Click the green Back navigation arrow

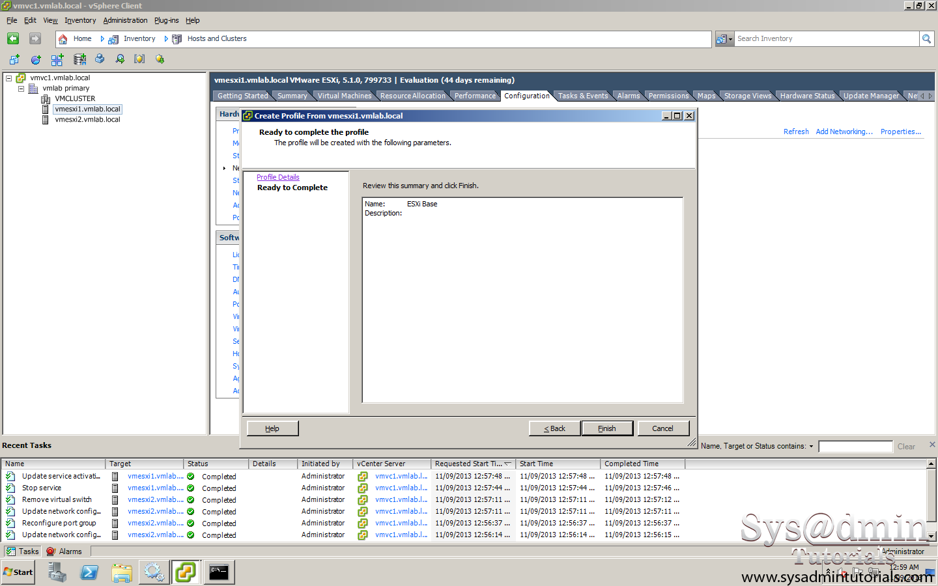tap(13, 39)
